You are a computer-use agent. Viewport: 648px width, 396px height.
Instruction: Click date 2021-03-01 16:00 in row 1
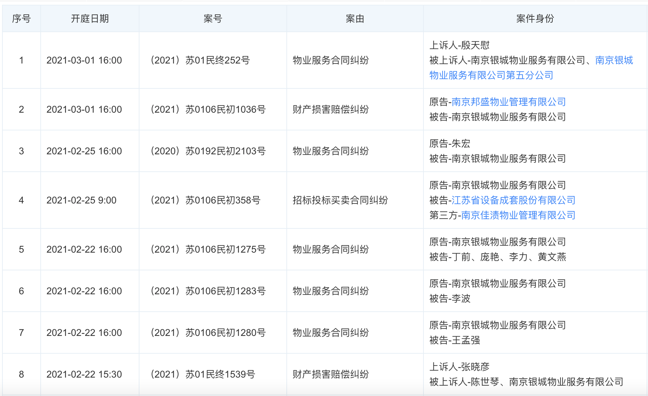(84, 60)
